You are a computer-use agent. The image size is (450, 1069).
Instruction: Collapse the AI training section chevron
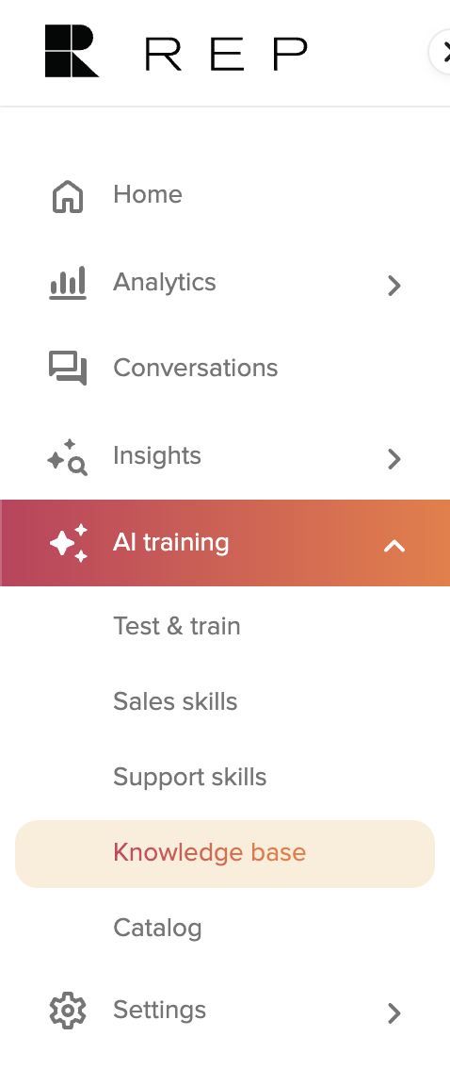[394, 546]
